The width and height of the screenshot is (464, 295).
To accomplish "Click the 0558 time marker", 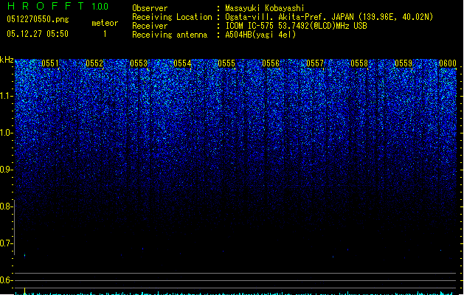I will click(359, 63).
